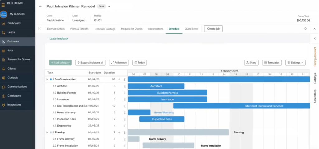Click the right arrow after Create job

pos(305,29)
